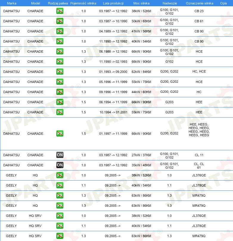The height and width of the screenshot is (241, 233).
Task: Click PB icon in 62kW / 84KM row
Action: tap(60, 72)
